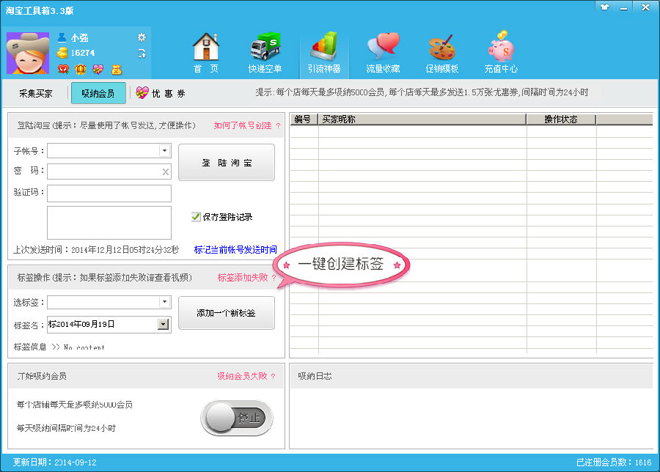The height and width of the screenshot is (472, 660).
Task: Open the 快递空单 truck icon
Action: [265, 51]
